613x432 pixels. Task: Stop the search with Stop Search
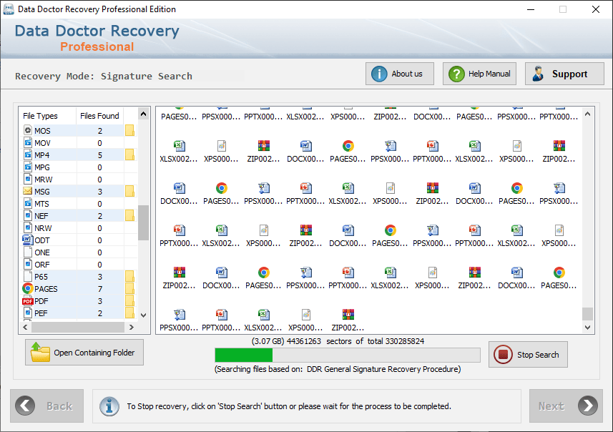pos(528,354)
